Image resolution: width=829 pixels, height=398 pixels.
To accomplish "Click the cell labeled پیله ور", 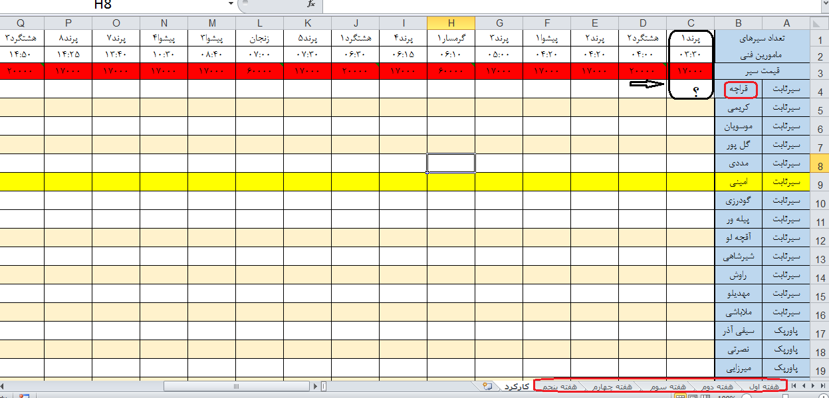I will 739,219.
